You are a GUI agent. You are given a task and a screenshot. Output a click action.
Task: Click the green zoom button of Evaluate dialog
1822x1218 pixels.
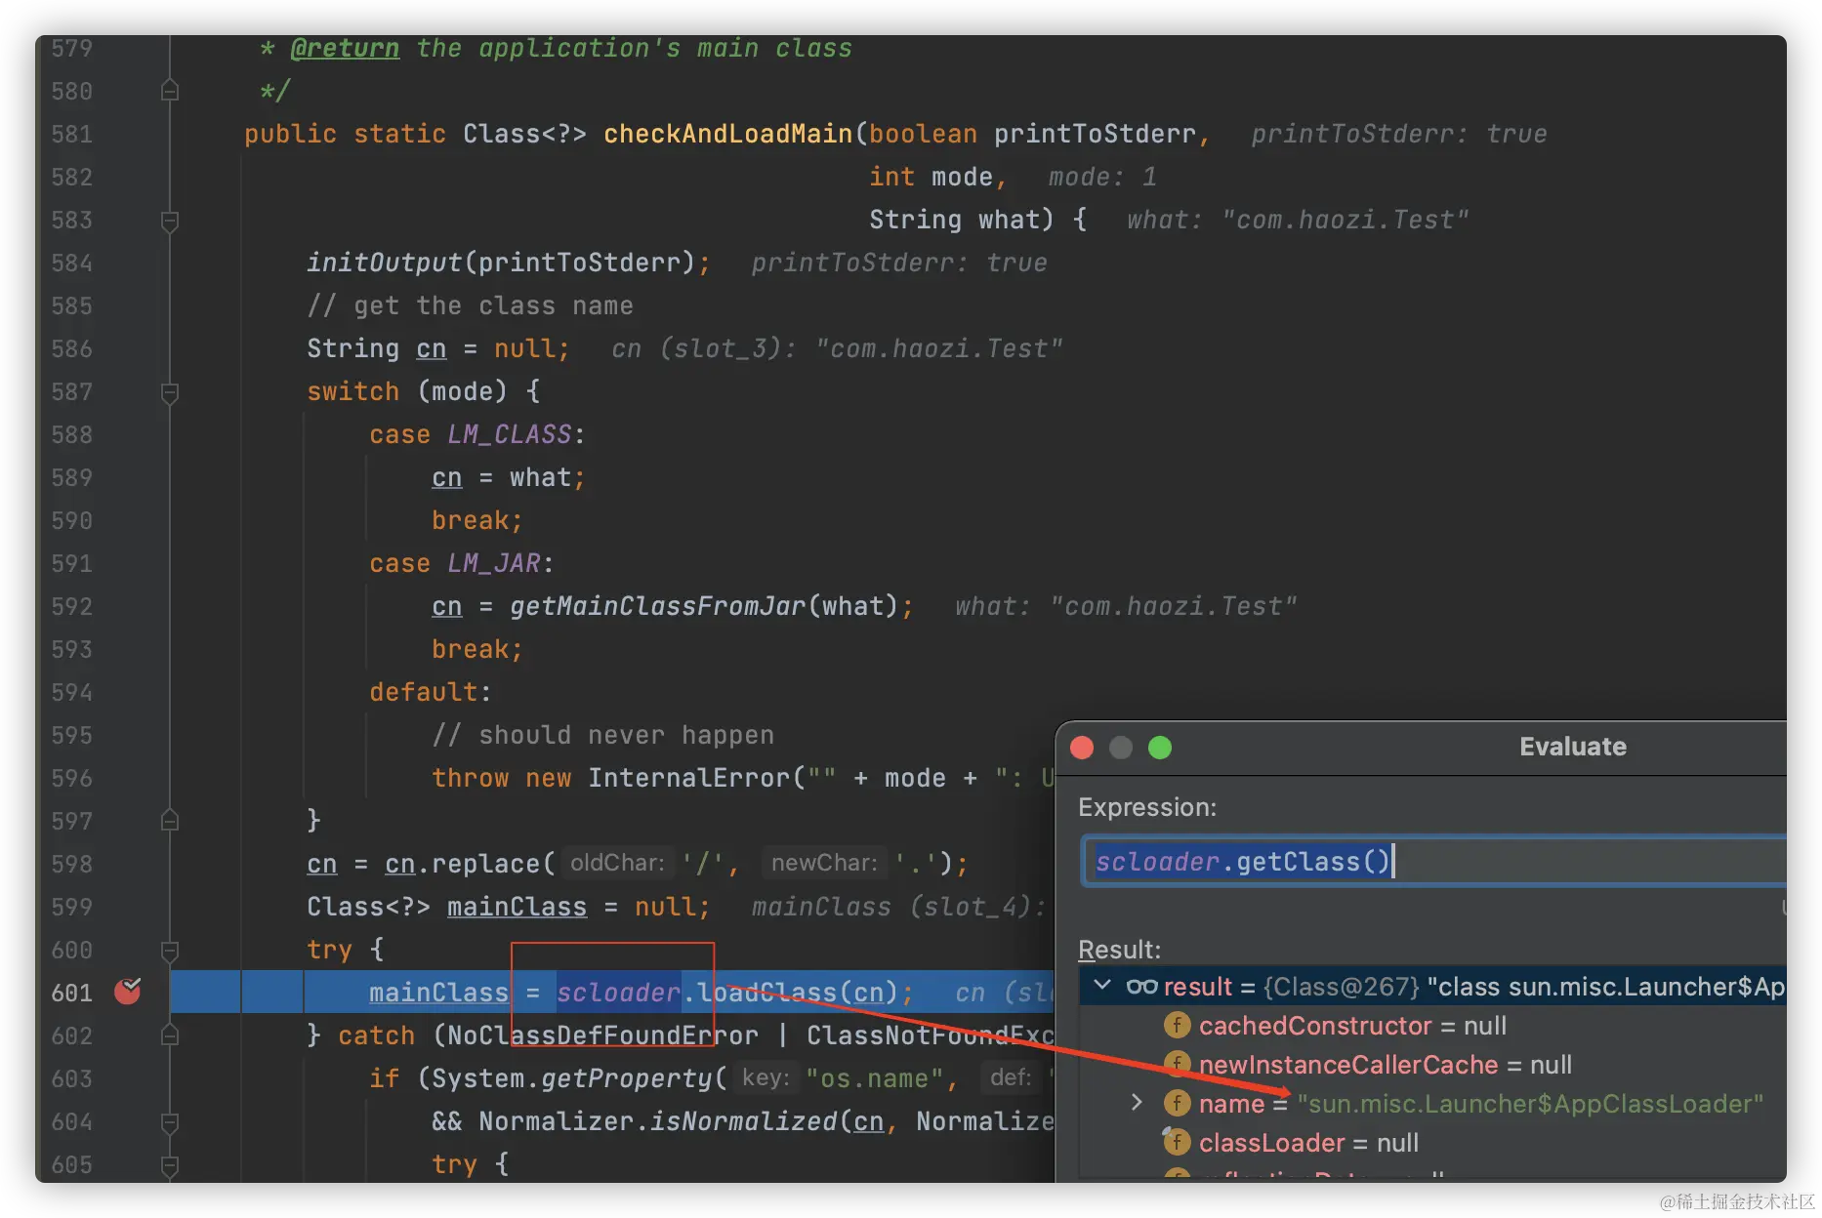[x=1160, y=748]
